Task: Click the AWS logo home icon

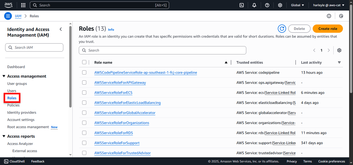Action: (x=8, y=5)
